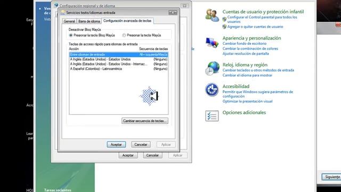Open Configurar el Control parental link

point(262,19)
